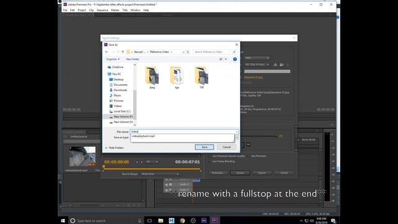Image resolution: width=398 pixels, height=224 pixels.
Task: Click the File name text field
Action: (183, 131)
